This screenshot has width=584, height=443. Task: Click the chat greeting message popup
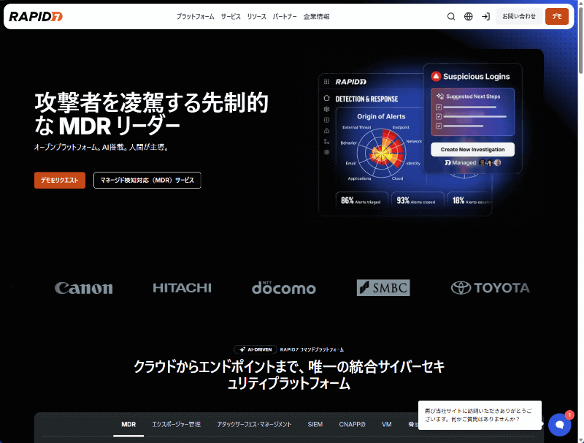pyautogui.click(x=480, y=415)
